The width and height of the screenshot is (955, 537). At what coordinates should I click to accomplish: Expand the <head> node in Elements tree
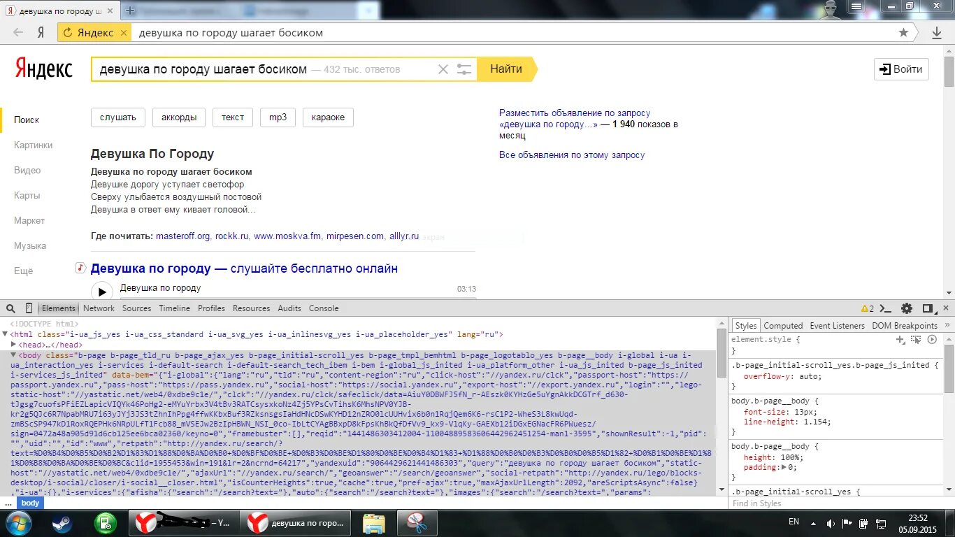14,345
